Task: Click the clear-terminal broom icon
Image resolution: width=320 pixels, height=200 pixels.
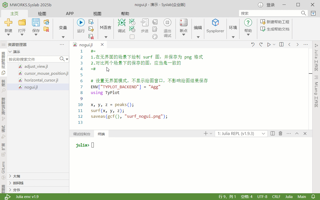Action: coord(91,29)
